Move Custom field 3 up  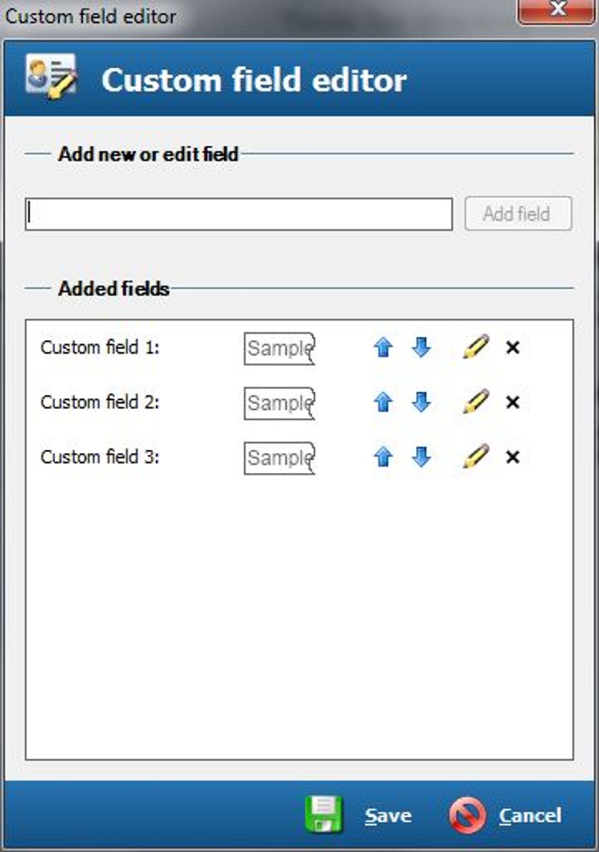383,457
